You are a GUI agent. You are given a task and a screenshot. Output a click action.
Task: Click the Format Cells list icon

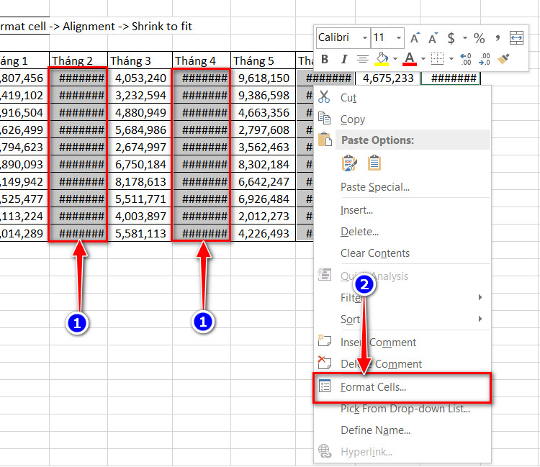[325, 386]
